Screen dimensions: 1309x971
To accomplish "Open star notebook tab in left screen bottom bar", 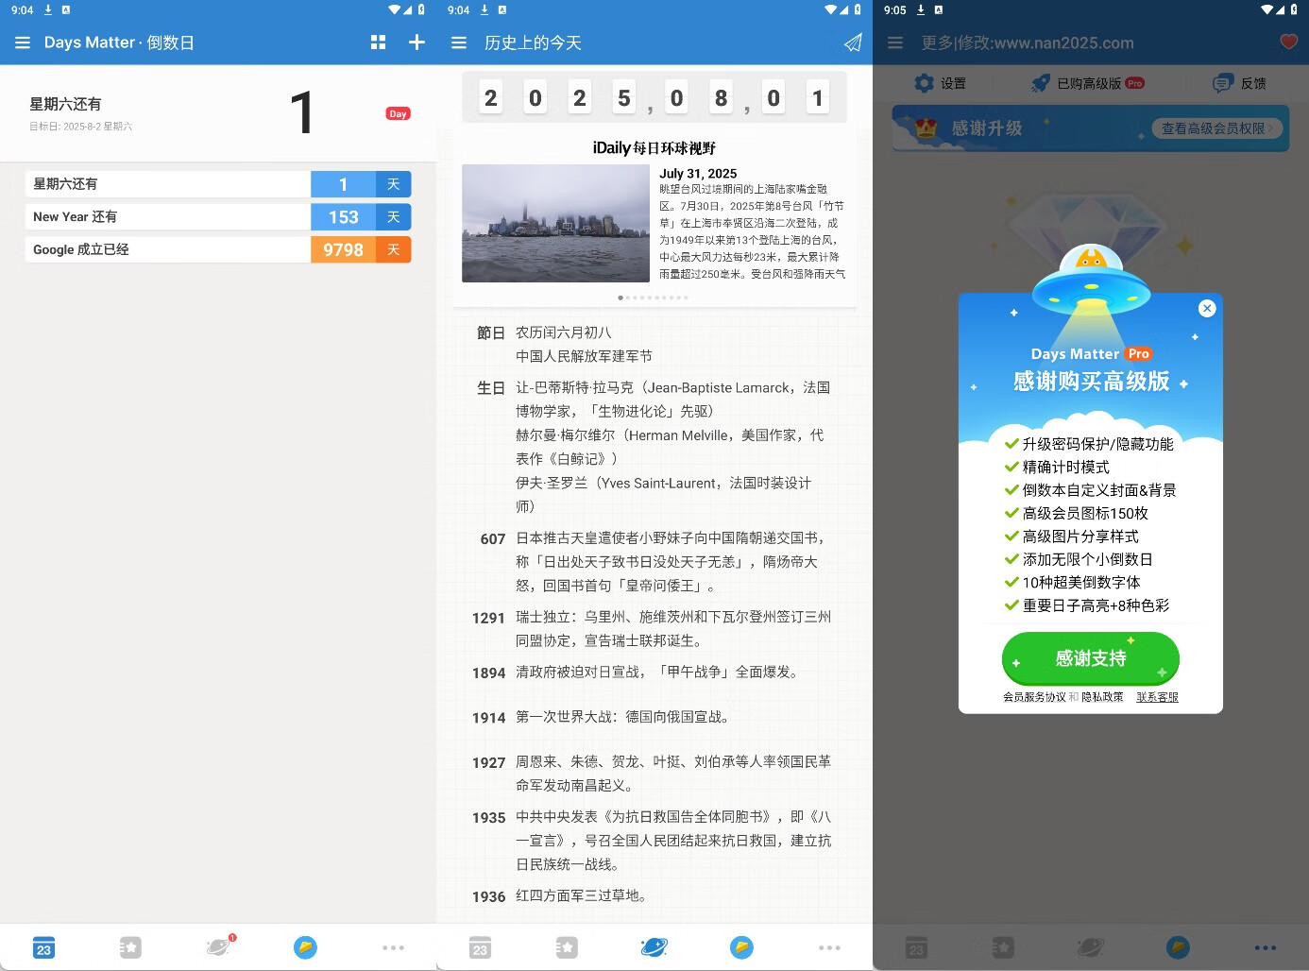I will [x=130, y=947].
